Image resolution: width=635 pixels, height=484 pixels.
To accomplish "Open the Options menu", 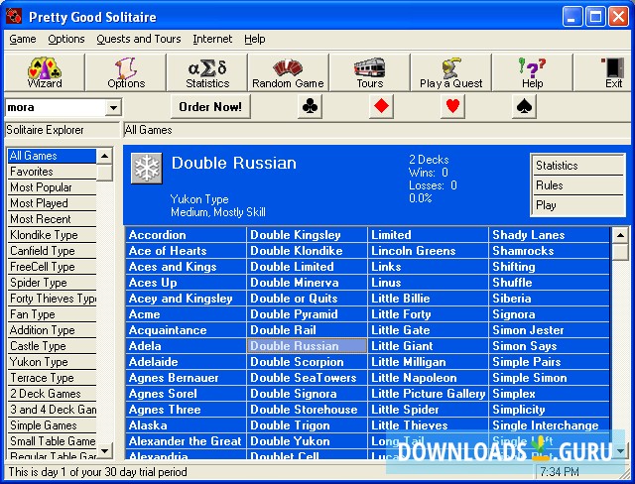I will [x=66, y=39].
